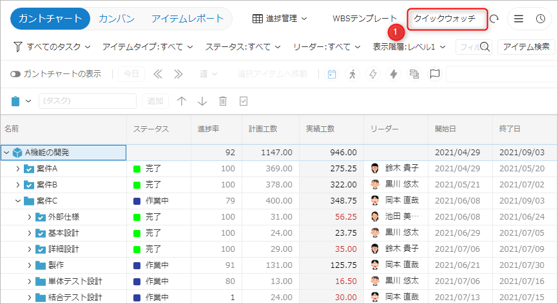Click the trash delete icon
Screen dimensions: 558x304
pos(223,101)
